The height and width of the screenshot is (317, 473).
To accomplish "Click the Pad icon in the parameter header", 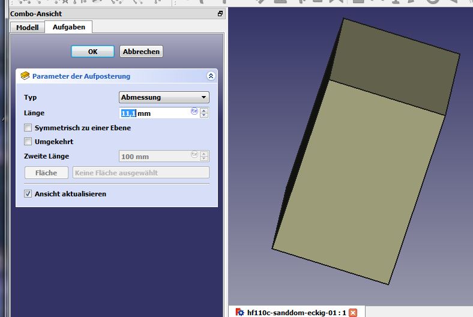I will point(25,76).
